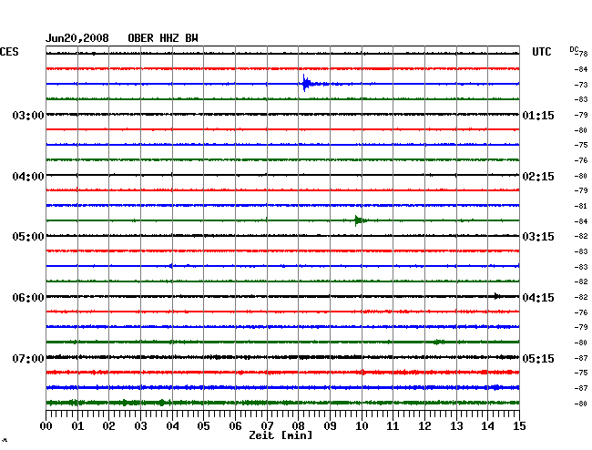Click the 12 minute axis tick label
Image resolution: width=592 pixels, height=450 pixels.
point(424,425)
